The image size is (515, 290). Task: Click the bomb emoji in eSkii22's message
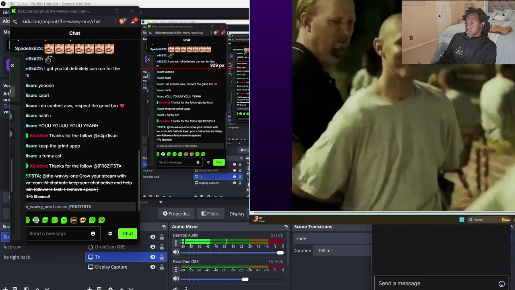click(48, 59)
